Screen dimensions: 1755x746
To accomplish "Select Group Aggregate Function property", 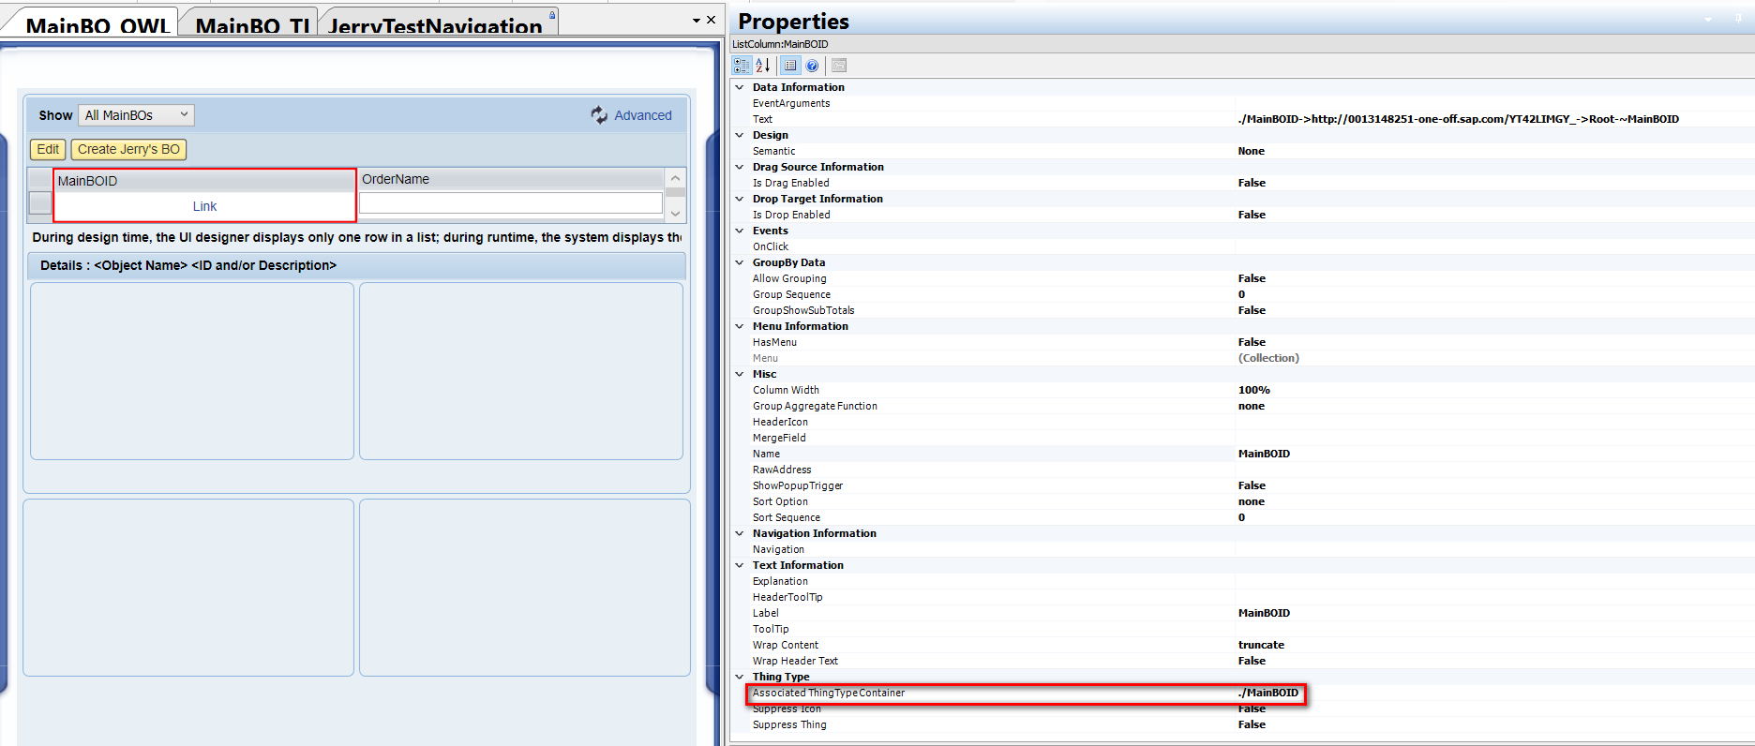I will (x=1242, y=406).
